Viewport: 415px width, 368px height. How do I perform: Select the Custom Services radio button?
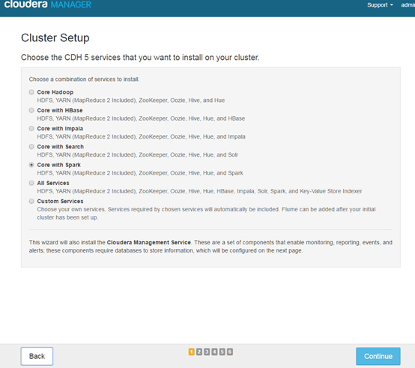[31, 201]
